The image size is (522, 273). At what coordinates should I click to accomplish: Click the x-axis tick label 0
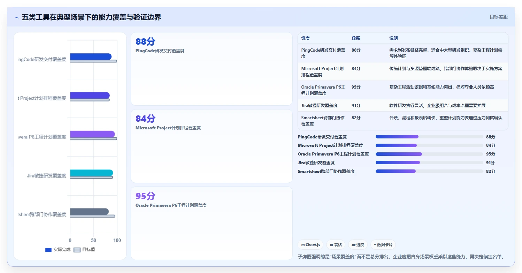tap(70, 241)
